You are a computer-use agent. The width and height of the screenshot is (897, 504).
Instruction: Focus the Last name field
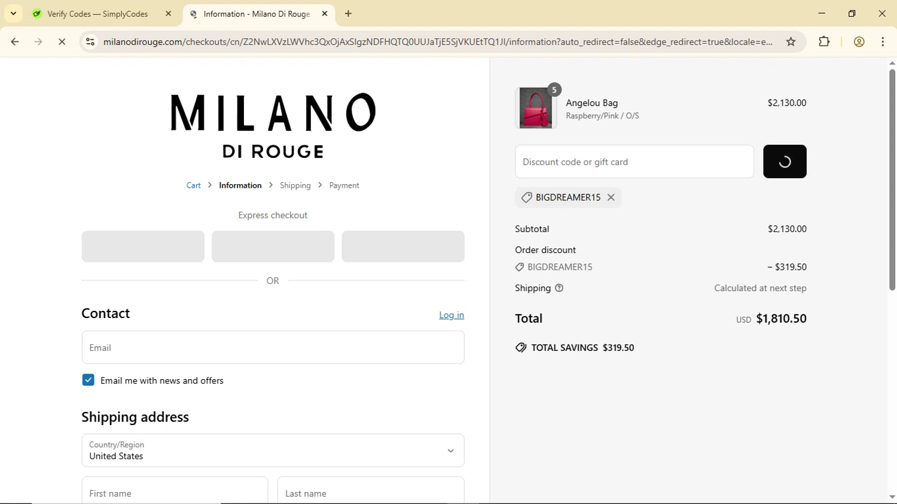click(x=371, y=490)
